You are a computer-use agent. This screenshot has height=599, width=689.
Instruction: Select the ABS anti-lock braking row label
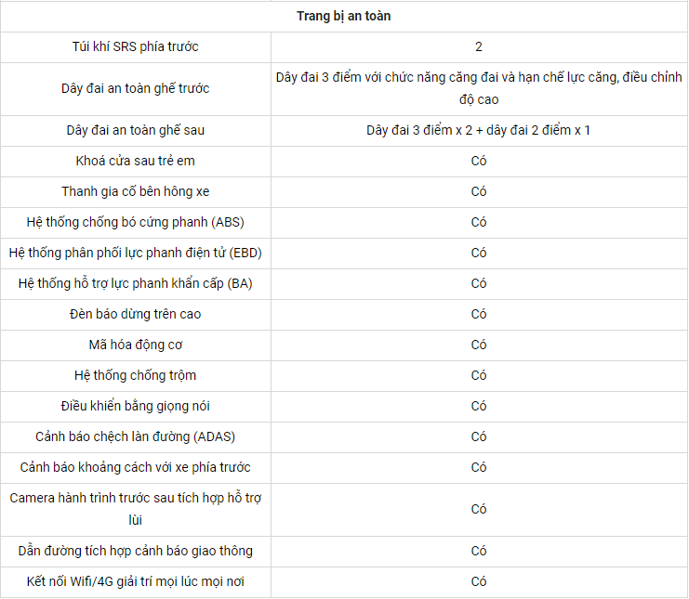[136, 222]
